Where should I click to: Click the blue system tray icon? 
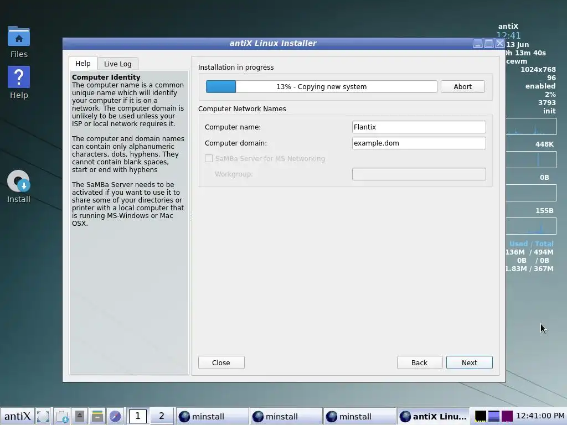[x=493, y=416]
